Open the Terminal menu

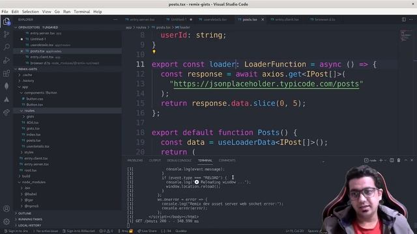click(x=81, y=12)
